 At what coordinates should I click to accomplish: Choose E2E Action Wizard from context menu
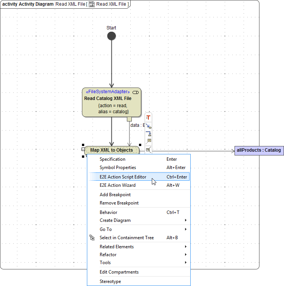[x=117, y=185]
